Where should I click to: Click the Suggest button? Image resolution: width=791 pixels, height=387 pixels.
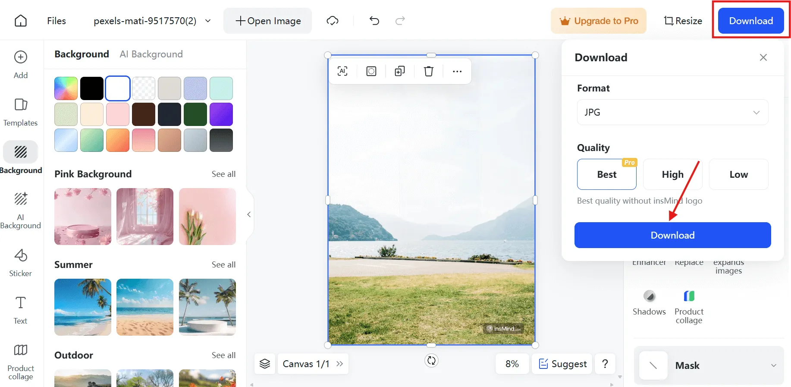coord(562,364)
